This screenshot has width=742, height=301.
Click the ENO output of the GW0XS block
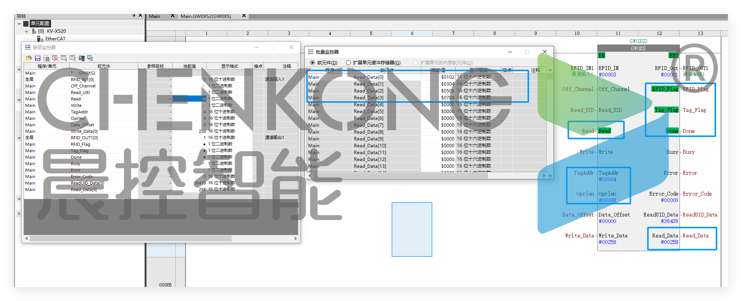673,56
